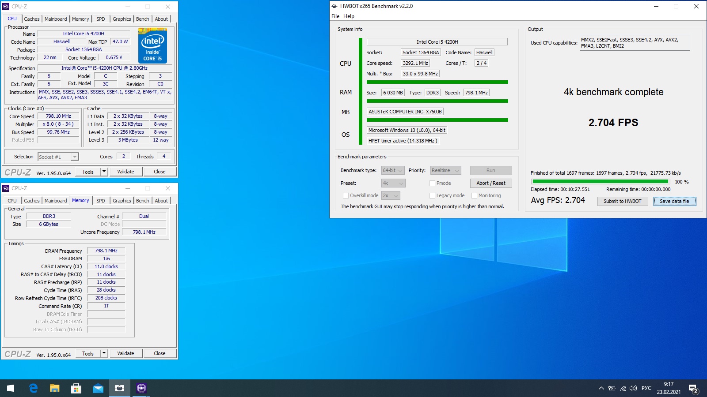
Task: Click the benchmark progress bar
Action: [x=601, y=182]
